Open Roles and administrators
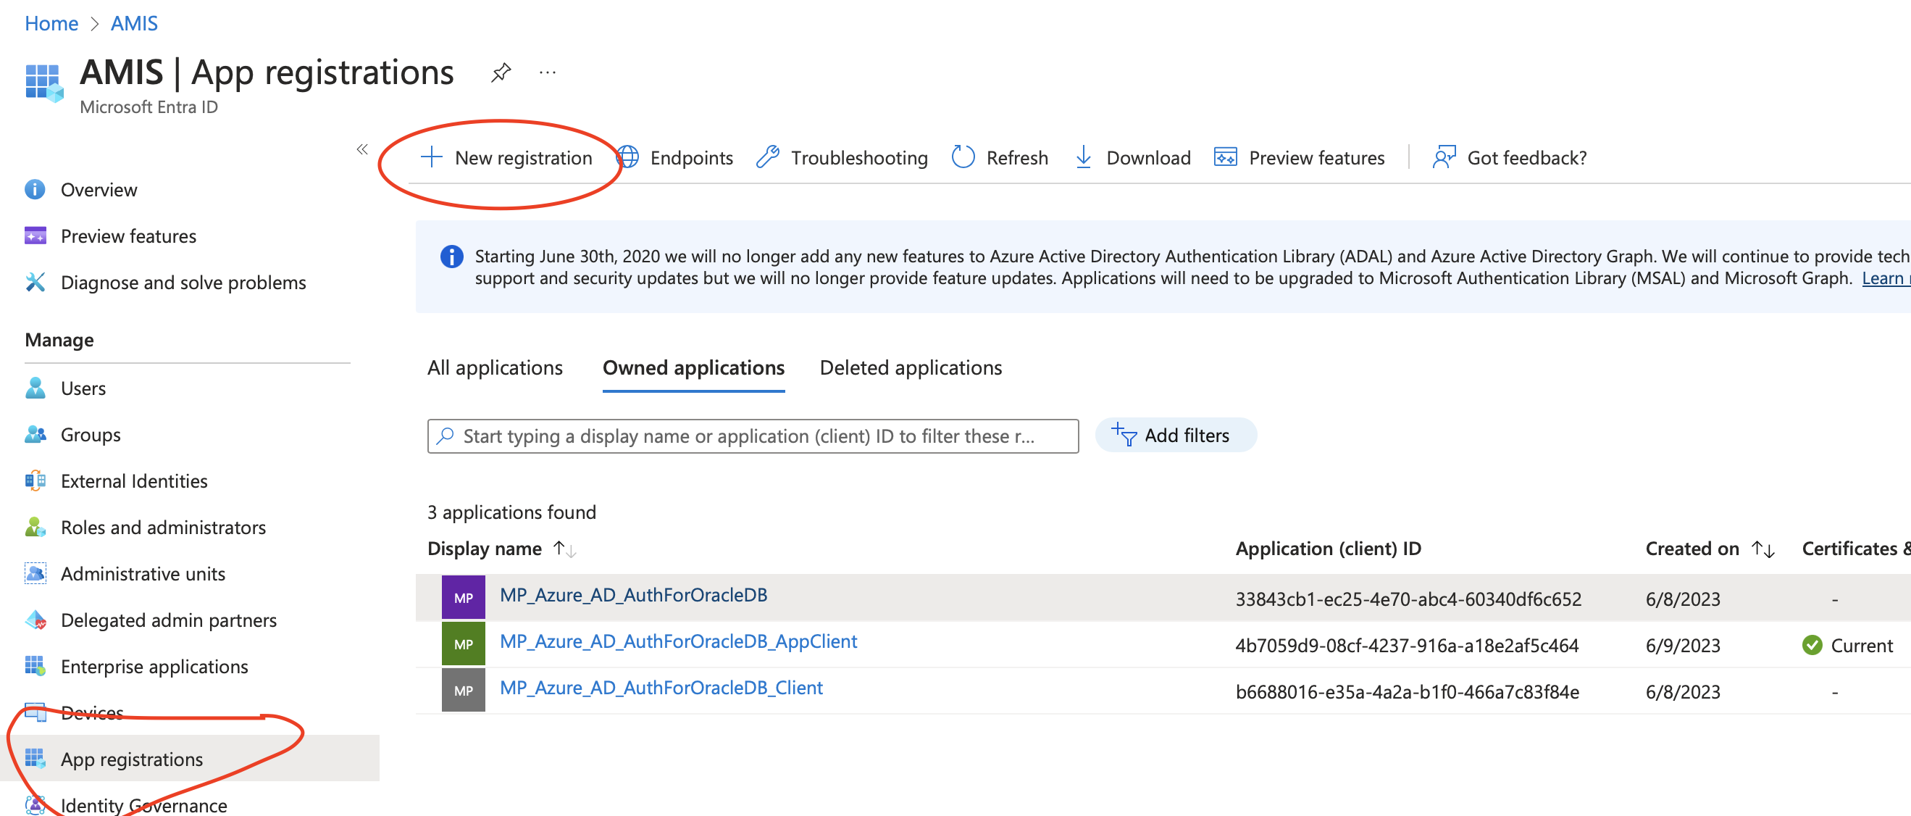This screenshot has width=1911, height=816. tap(162, 528)
